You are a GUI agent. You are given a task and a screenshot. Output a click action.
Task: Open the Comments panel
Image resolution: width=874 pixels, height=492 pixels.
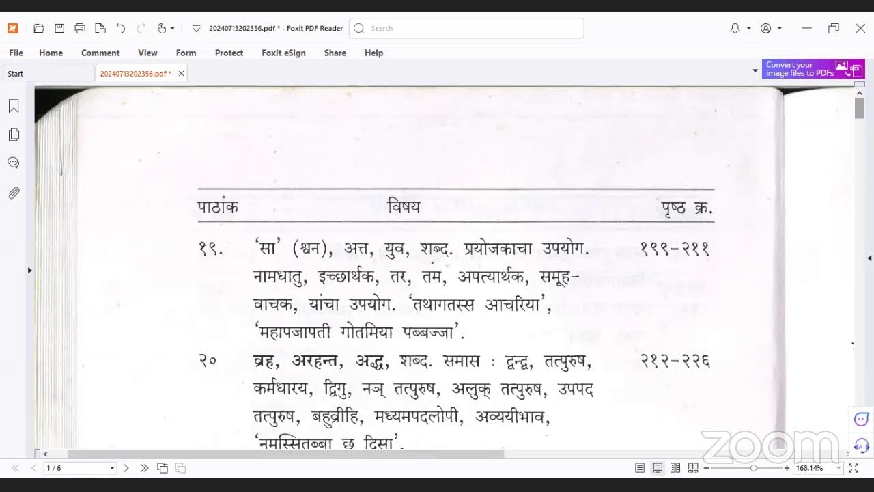14,163
